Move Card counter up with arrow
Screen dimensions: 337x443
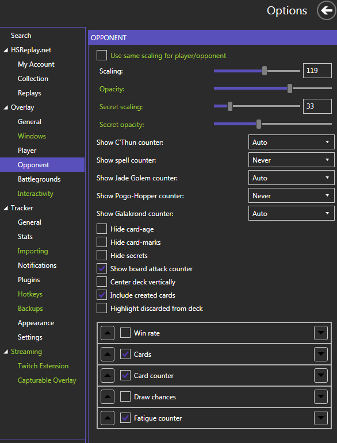[108, 375]
